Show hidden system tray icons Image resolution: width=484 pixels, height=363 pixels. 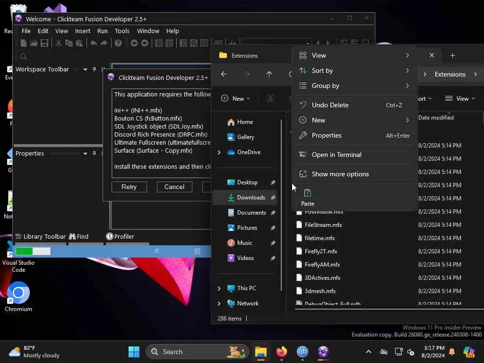coord(369,352)
